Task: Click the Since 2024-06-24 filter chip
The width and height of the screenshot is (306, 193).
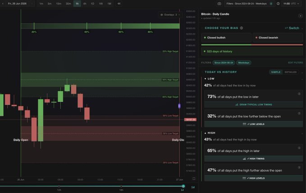Action: click(x=224, y=63)
